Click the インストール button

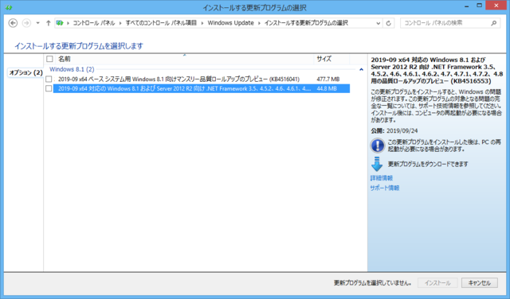tap(437, 283)
